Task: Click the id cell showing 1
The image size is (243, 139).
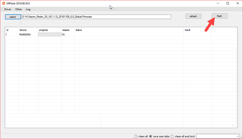Action: coord(6,34)
